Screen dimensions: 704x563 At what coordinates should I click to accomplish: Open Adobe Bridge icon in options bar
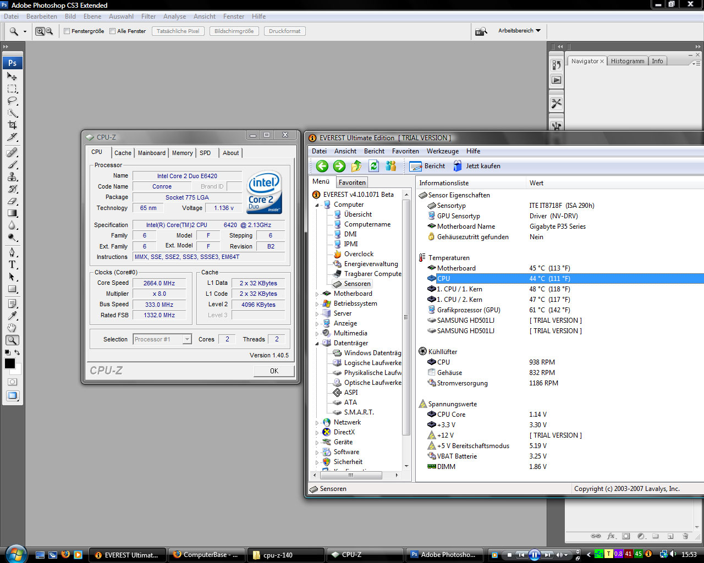(x=481, y=31)
